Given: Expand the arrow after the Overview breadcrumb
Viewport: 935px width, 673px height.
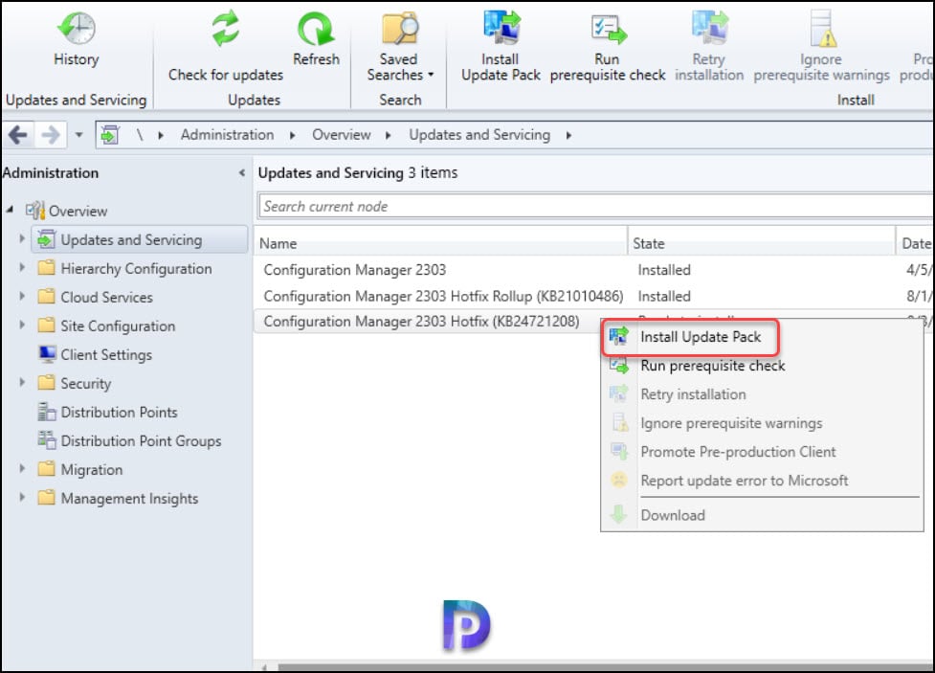Looking at the screenshot, I should pos(389,135).
